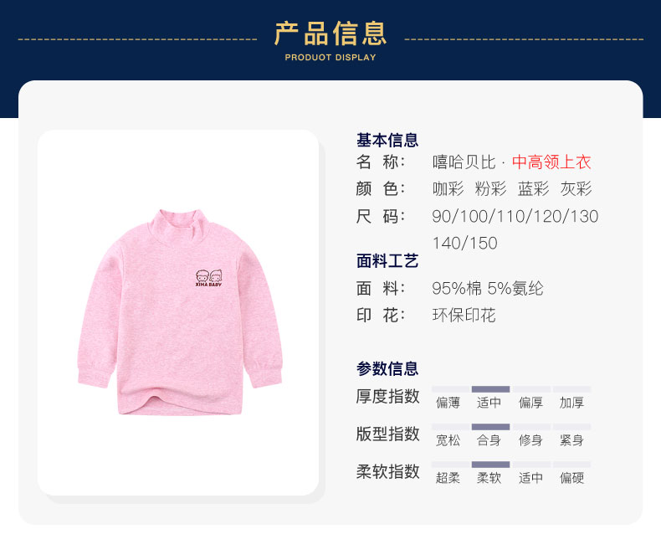
Task: Click the 宽松 fit label
Action: click(x=448, y=440)
